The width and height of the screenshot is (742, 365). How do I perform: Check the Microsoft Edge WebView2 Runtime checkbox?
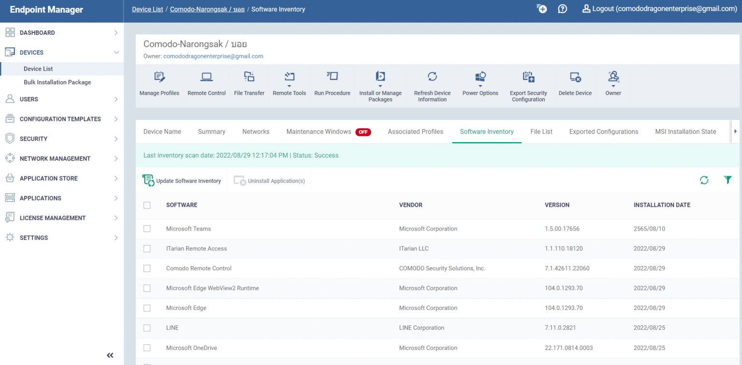tap(147, 288)
